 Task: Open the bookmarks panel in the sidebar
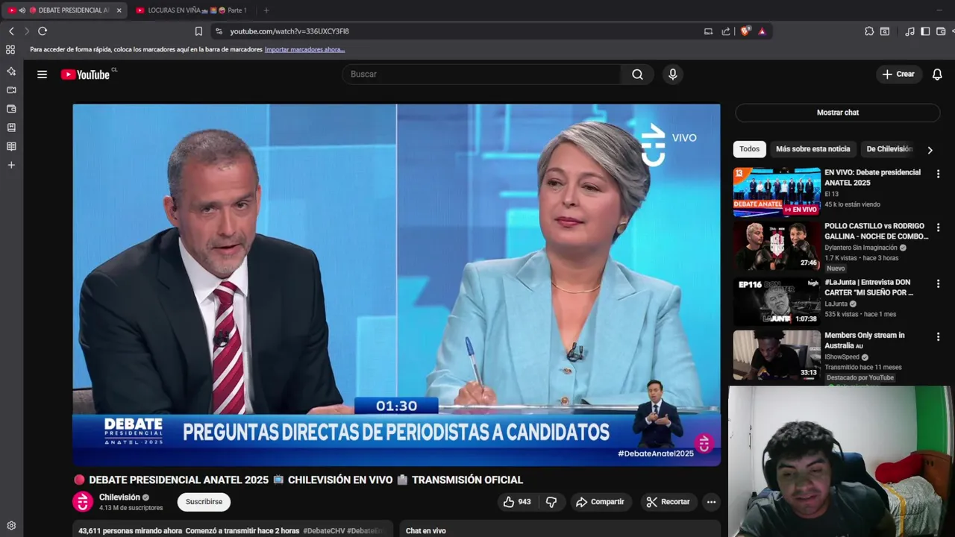click(11, 128)
